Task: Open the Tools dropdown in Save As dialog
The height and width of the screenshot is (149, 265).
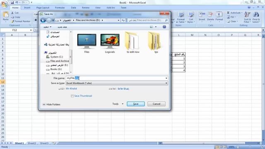Action: tap(118, 104)
